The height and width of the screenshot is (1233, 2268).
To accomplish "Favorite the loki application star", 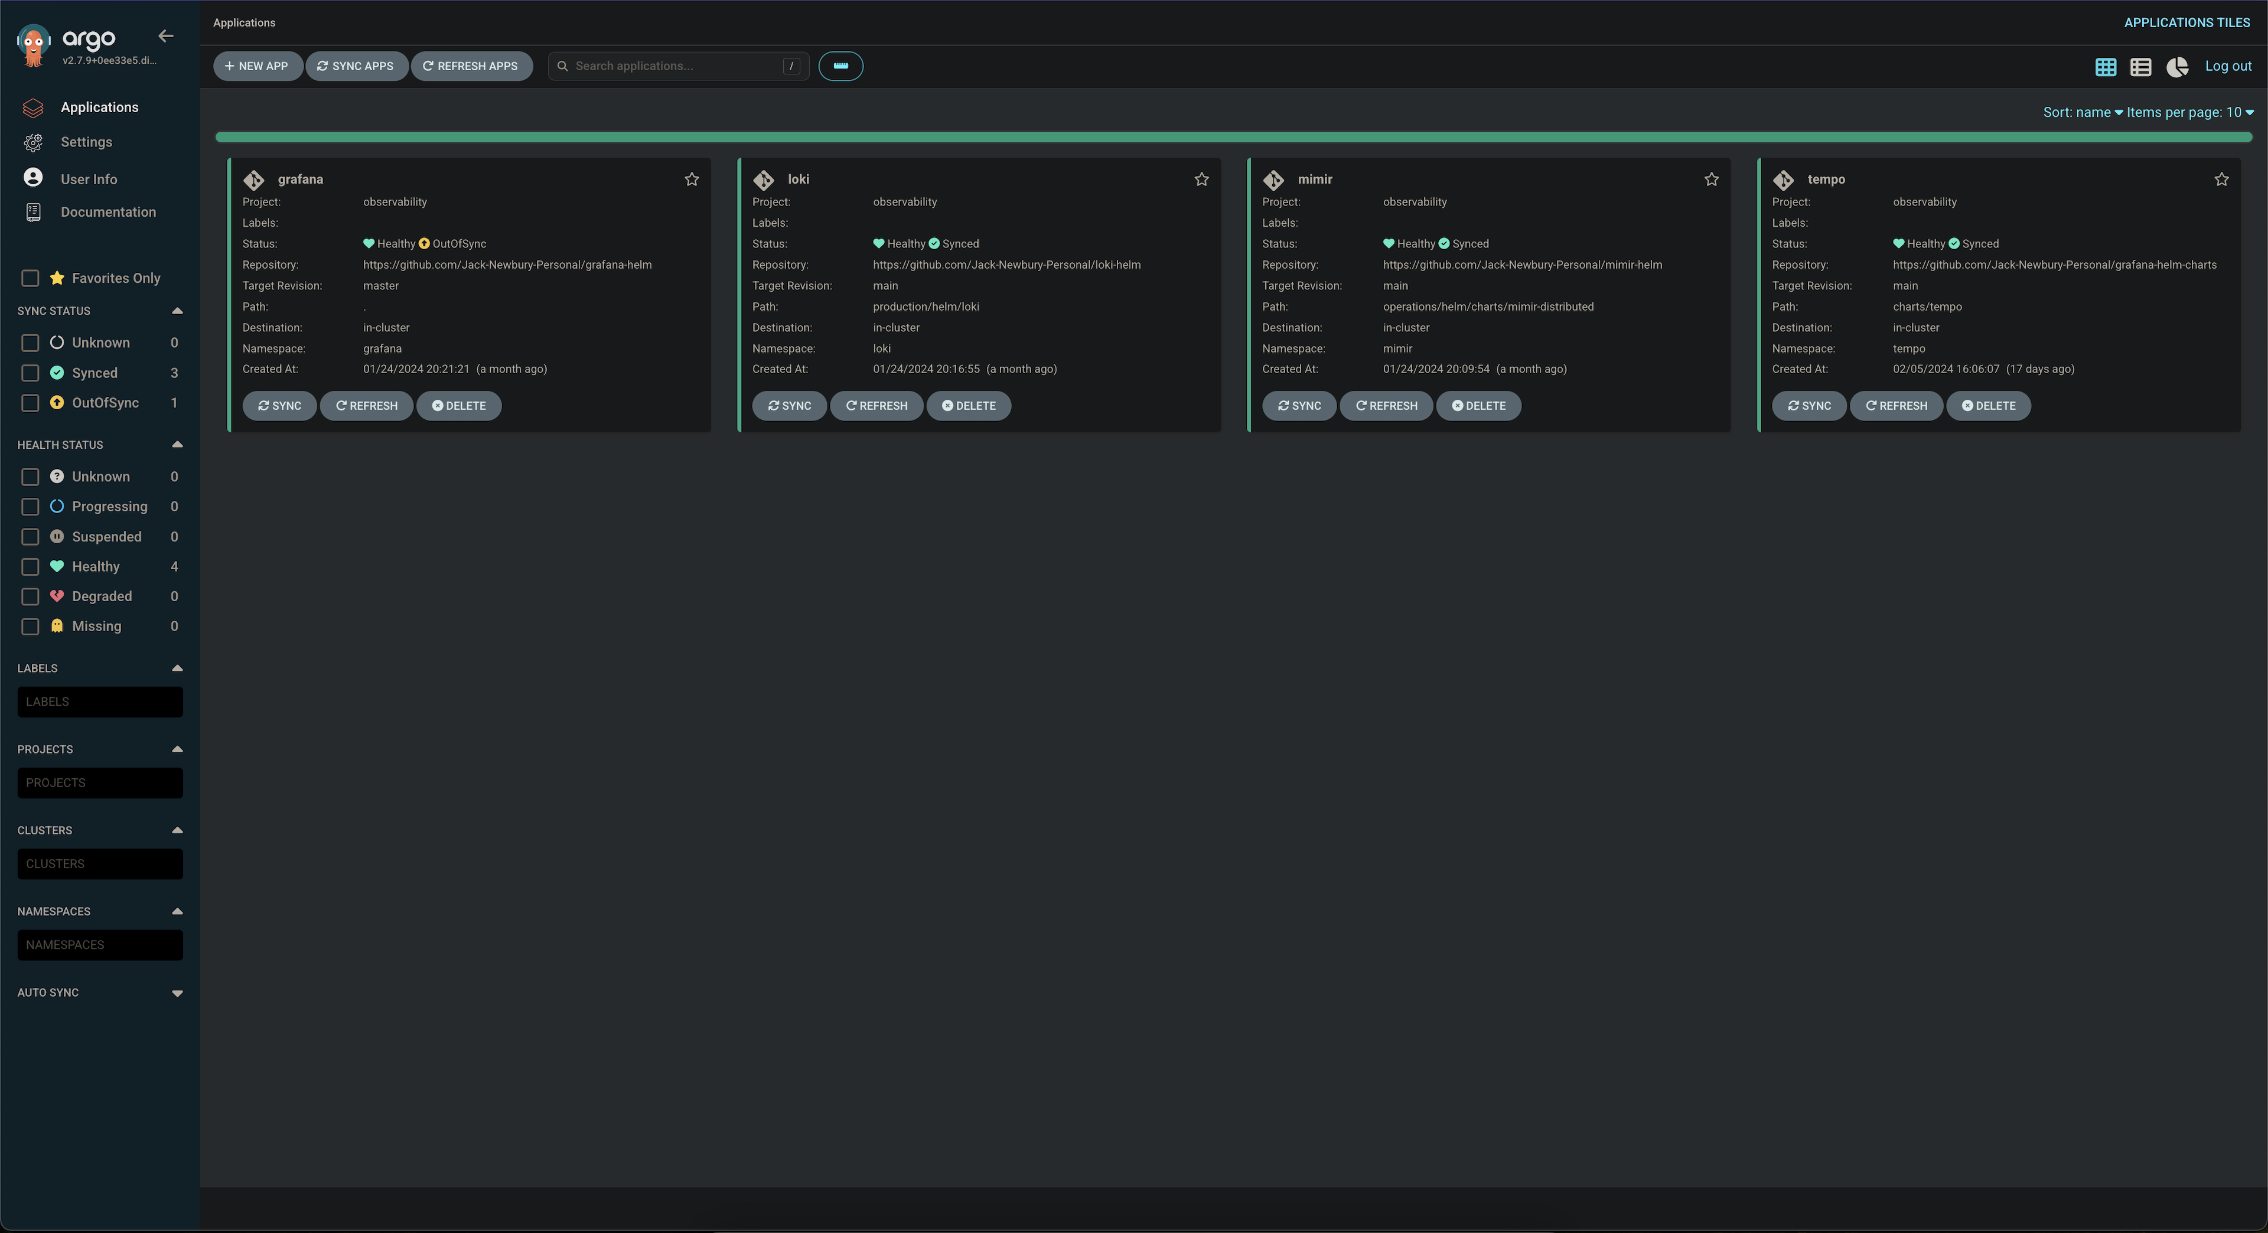I will pyautogui.click(x=1202, y=180).
